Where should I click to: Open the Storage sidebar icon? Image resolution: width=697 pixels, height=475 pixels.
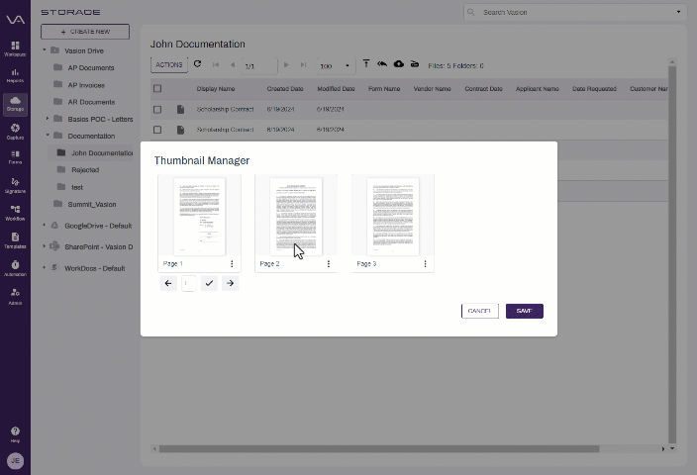(15, 104)
